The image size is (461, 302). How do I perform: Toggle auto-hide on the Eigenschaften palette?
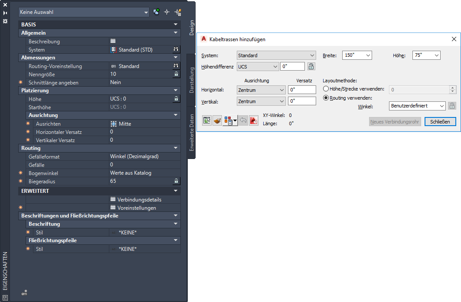(5, 13)
